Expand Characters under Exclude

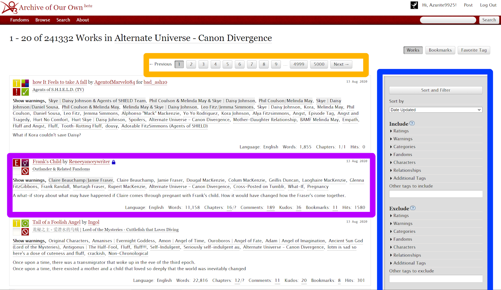coord(403,247)
